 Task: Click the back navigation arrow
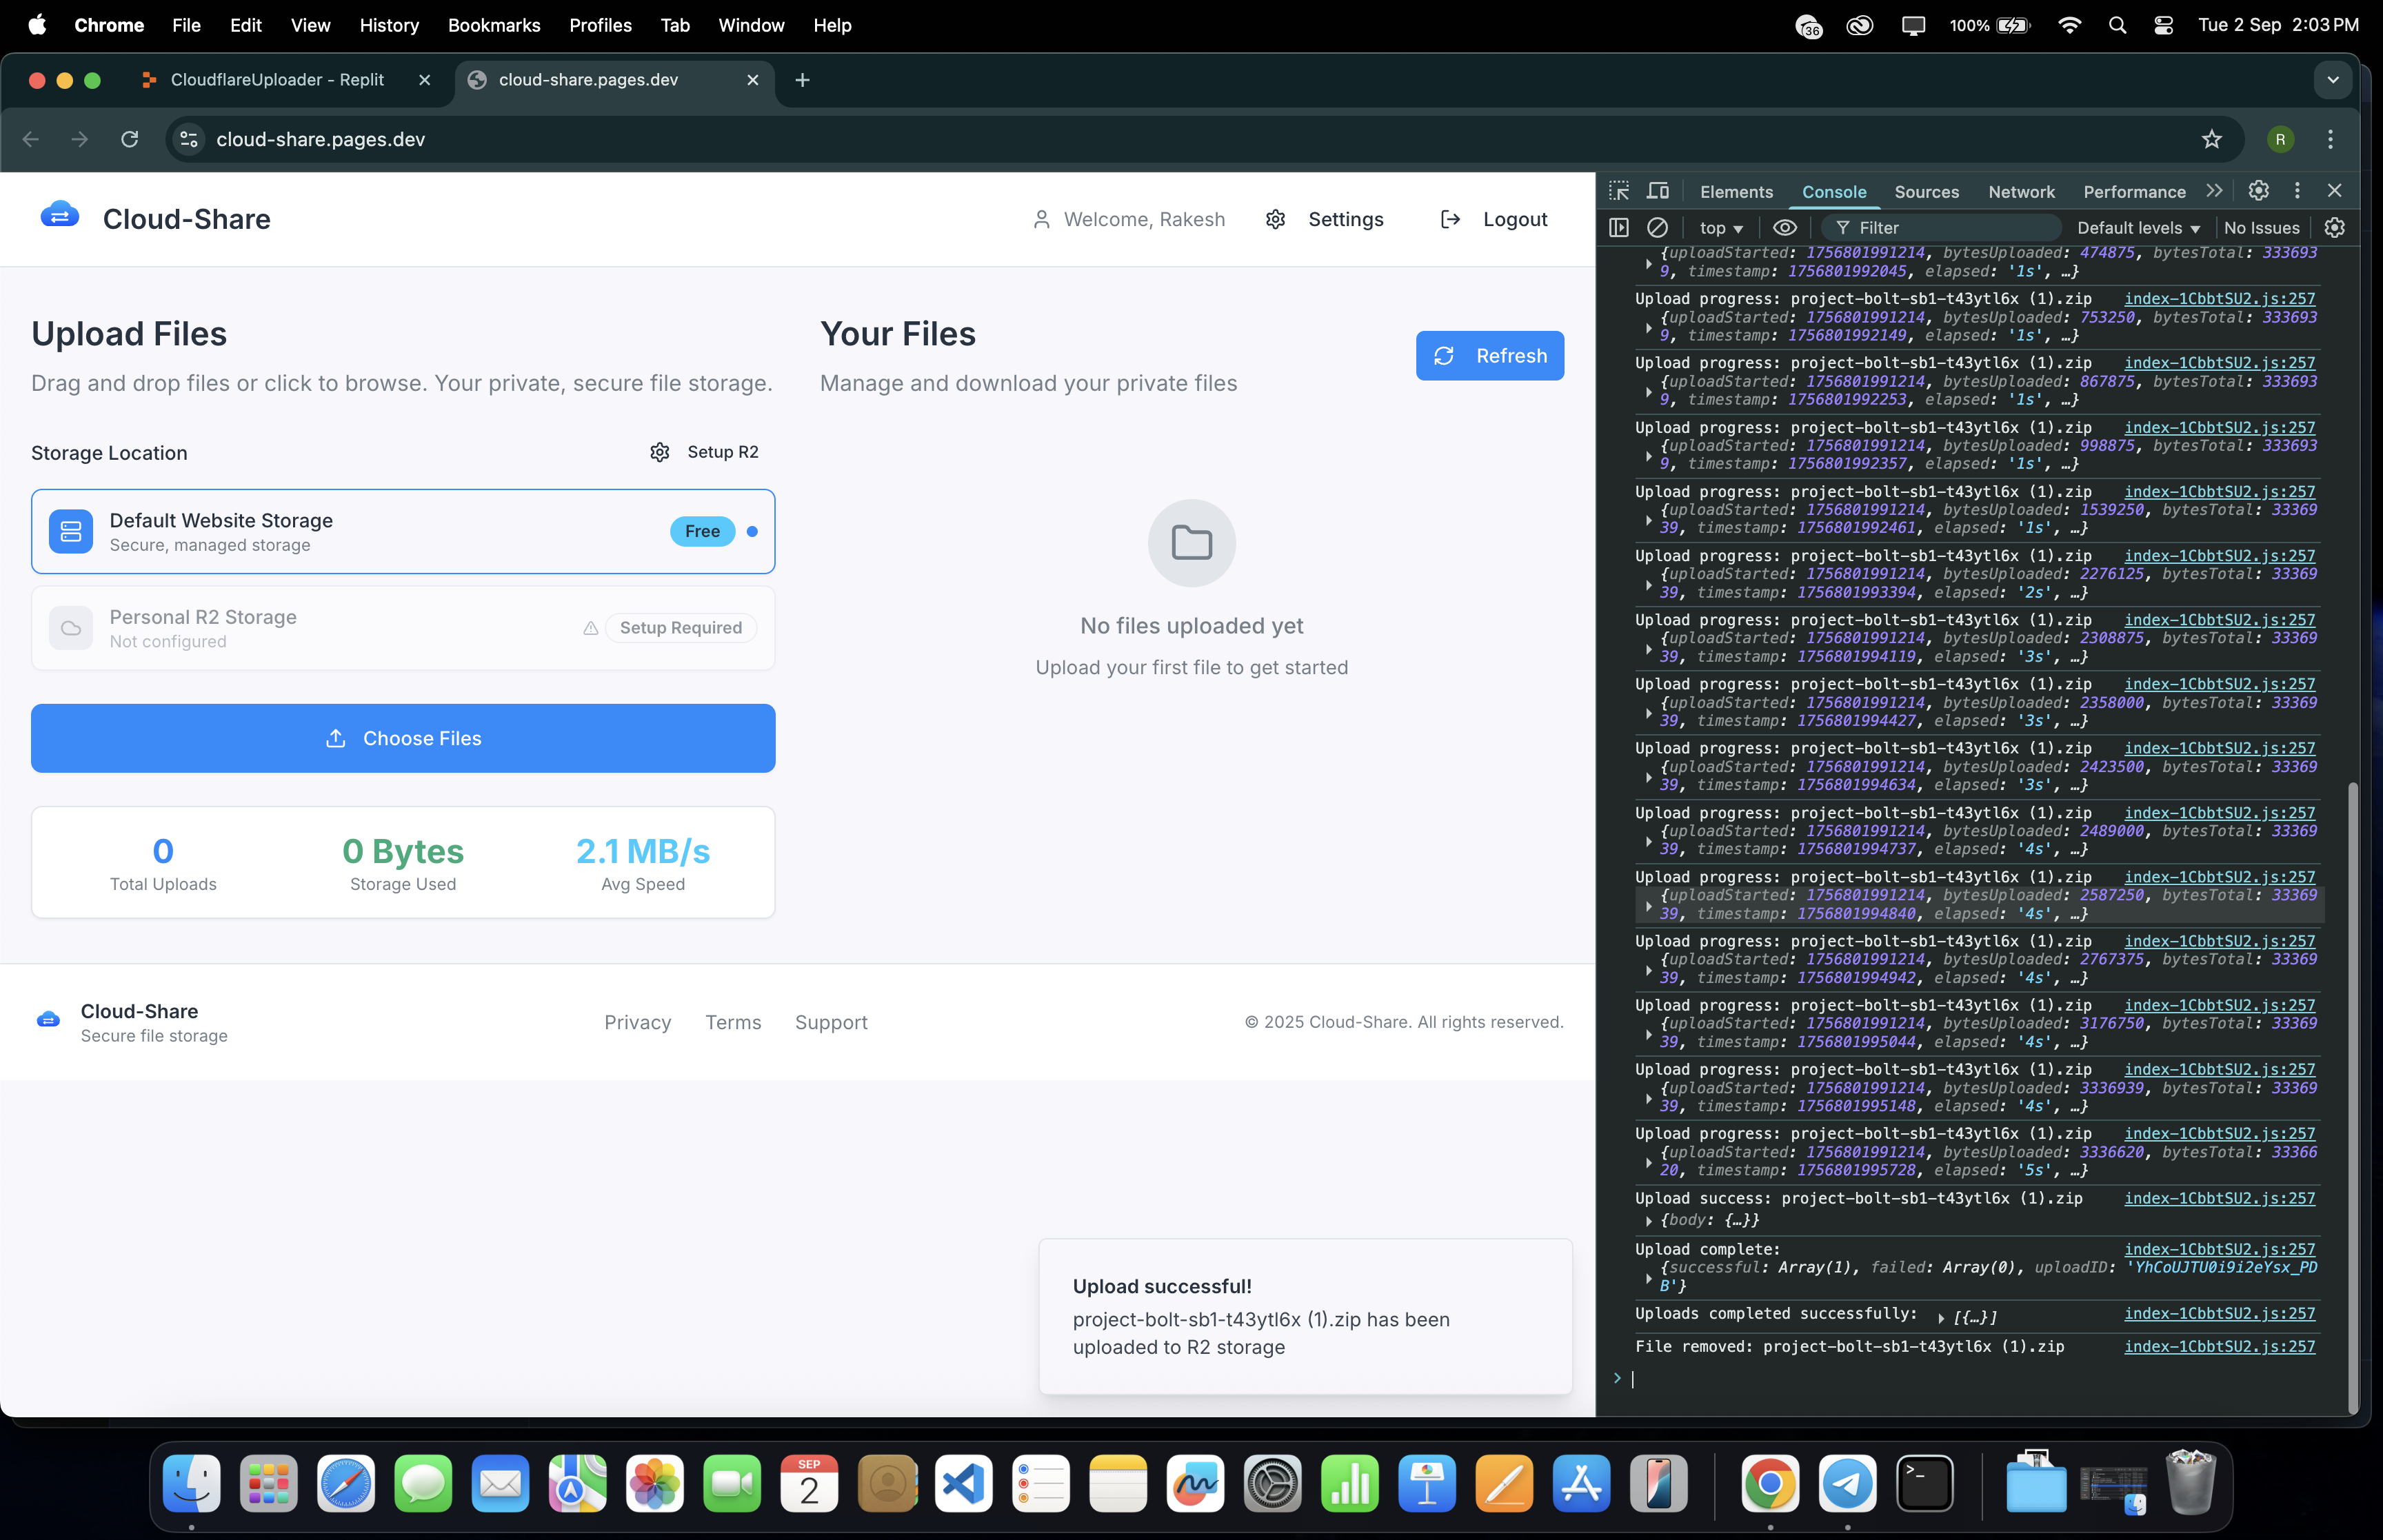coord(31,139)
